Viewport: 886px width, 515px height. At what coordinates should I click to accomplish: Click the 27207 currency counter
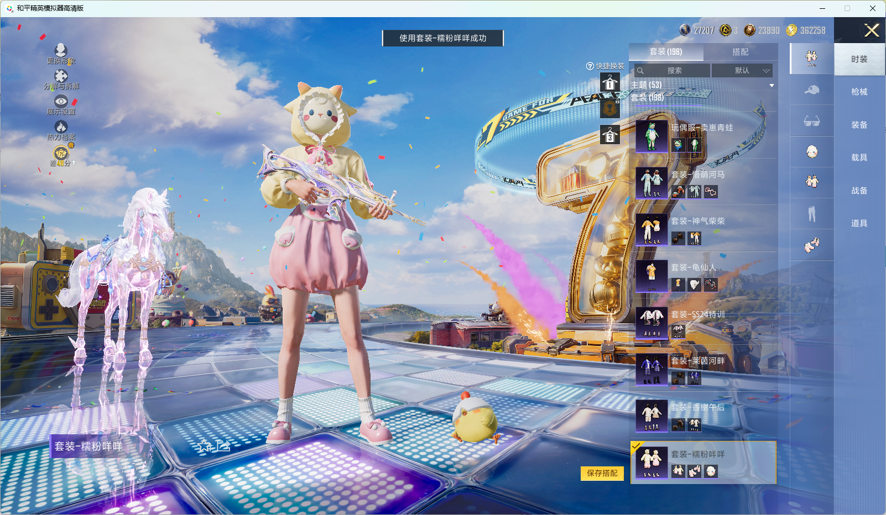pyautogui.click(x=697, y=30)
